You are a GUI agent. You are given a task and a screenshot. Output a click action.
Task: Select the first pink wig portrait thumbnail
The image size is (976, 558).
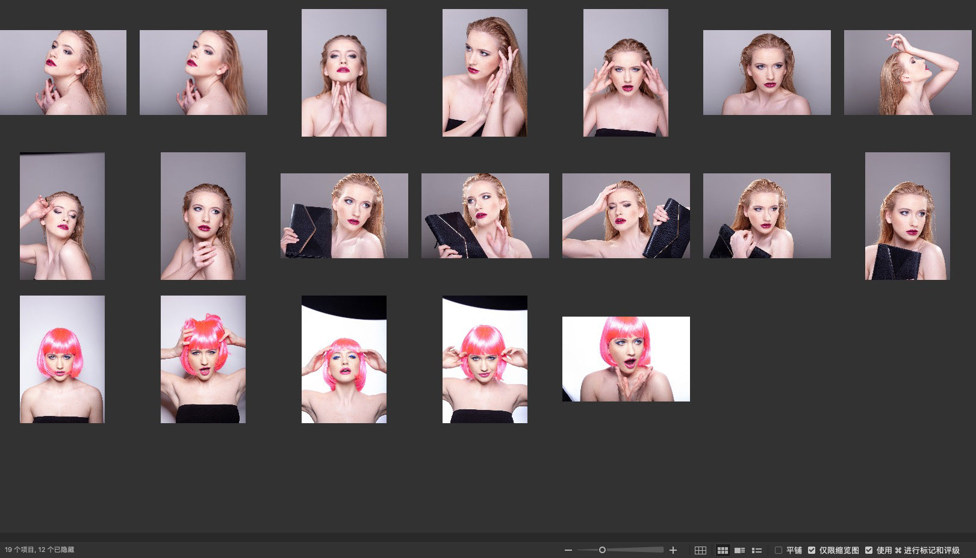[62, 359]
